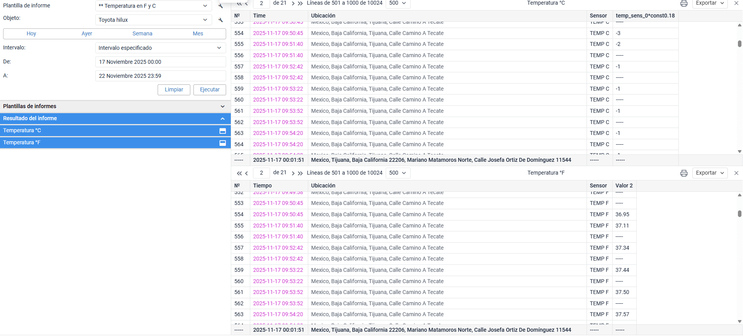
Task: Click the Limpiar button
Action: [174, 90]
